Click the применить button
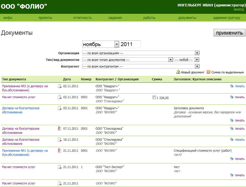This screenshot has width=246, height=187. 229,33
